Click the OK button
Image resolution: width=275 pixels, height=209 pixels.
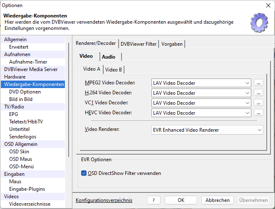coord(181,200)
